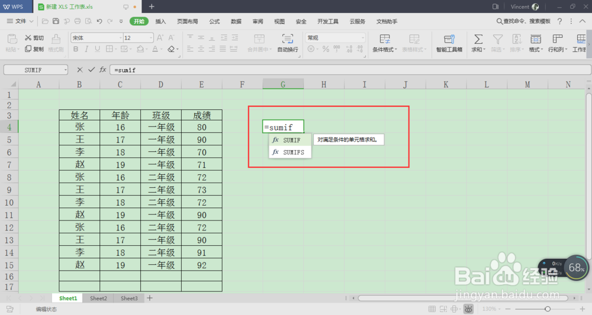Toggle Underline formatting
The height and width of the screenshot is (315, 592).
coord(98,49)
